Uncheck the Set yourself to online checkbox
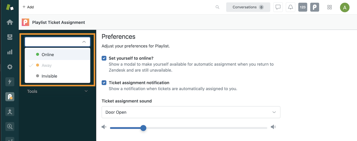Screen dimensions: 357x141 104,58
